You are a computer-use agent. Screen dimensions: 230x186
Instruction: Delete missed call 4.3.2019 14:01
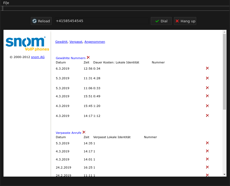(207, 159)
